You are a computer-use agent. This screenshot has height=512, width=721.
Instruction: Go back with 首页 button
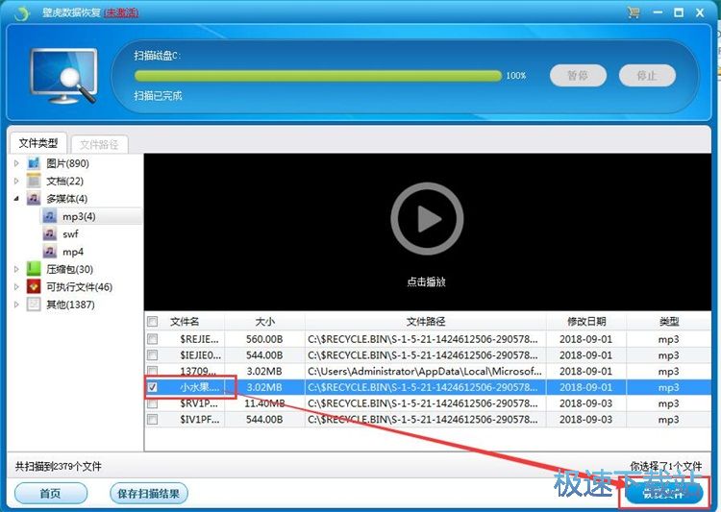51,494
